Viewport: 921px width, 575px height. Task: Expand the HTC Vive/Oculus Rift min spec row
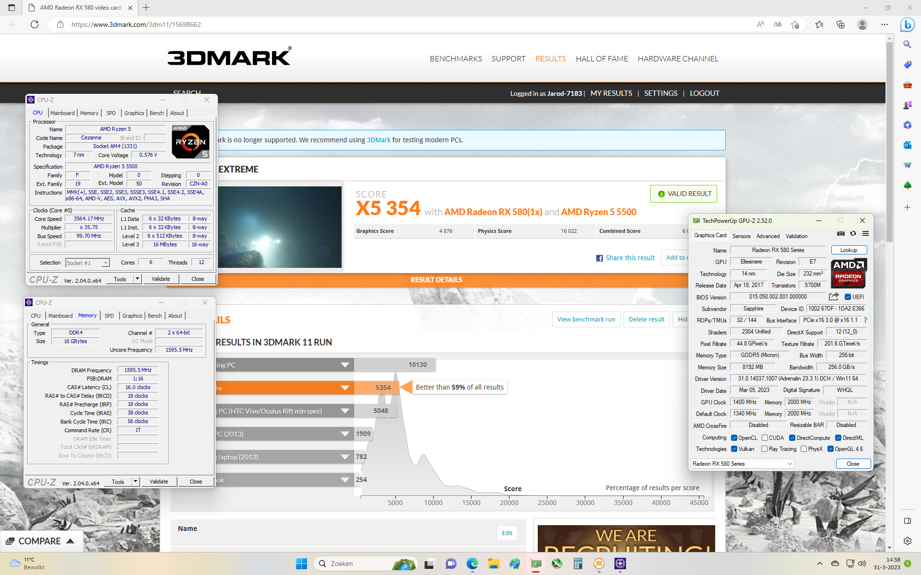[344, 411]
